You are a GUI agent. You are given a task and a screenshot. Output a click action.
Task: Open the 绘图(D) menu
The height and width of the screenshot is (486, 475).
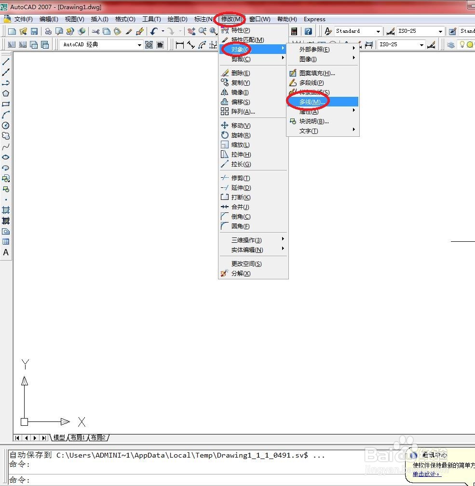point(177,19)
